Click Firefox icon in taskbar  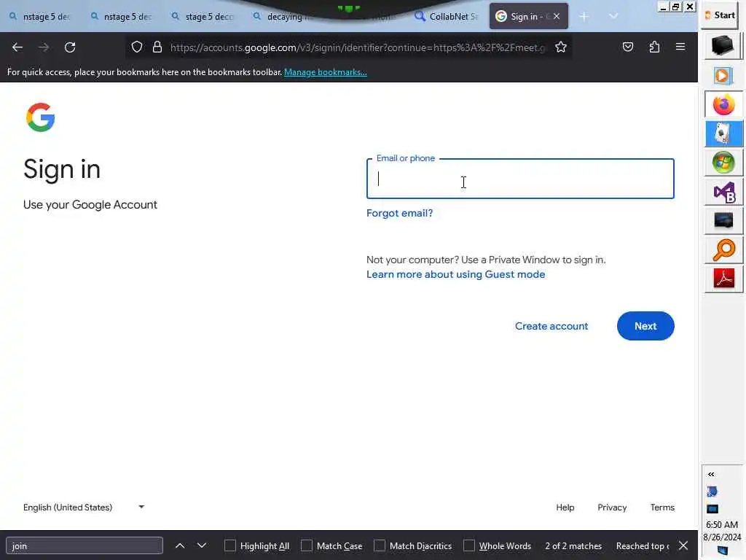click(723, 105)
